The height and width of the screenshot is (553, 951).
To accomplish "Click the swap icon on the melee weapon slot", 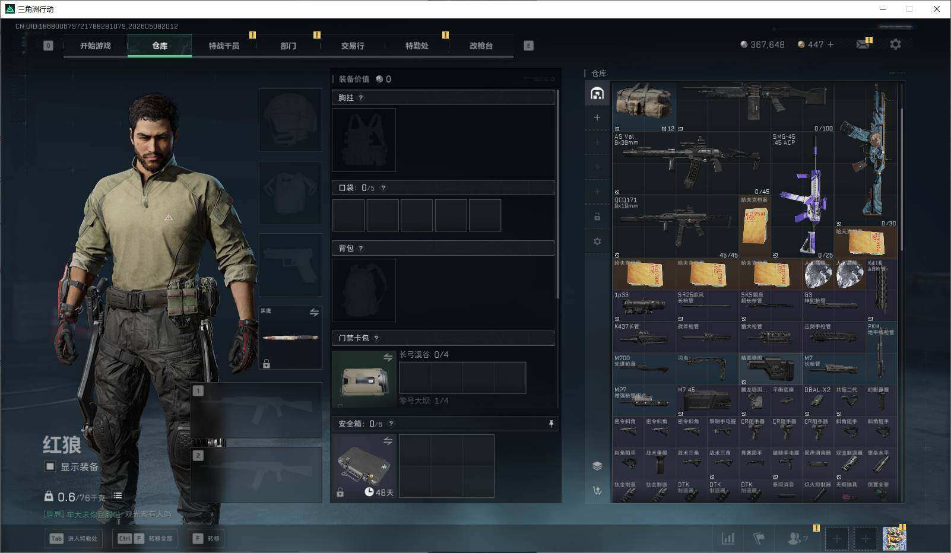I will tap(314, 313).
